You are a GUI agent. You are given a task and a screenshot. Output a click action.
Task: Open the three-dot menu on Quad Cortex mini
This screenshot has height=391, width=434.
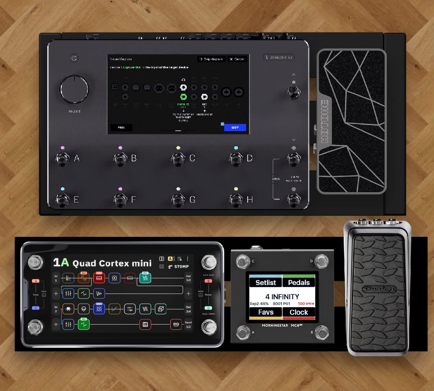187,259
